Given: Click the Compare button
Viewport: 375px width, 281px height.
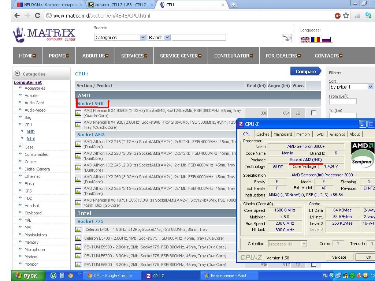Looking at the screenshot, I should point(306,71).
